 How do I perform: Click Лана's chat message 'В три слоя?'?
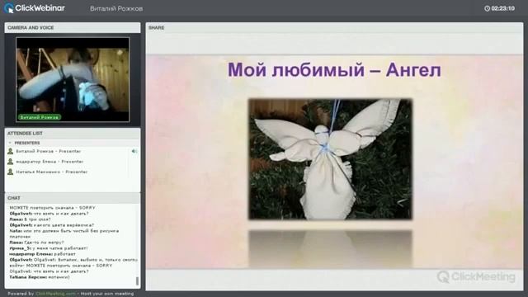[x=30, y=219]
